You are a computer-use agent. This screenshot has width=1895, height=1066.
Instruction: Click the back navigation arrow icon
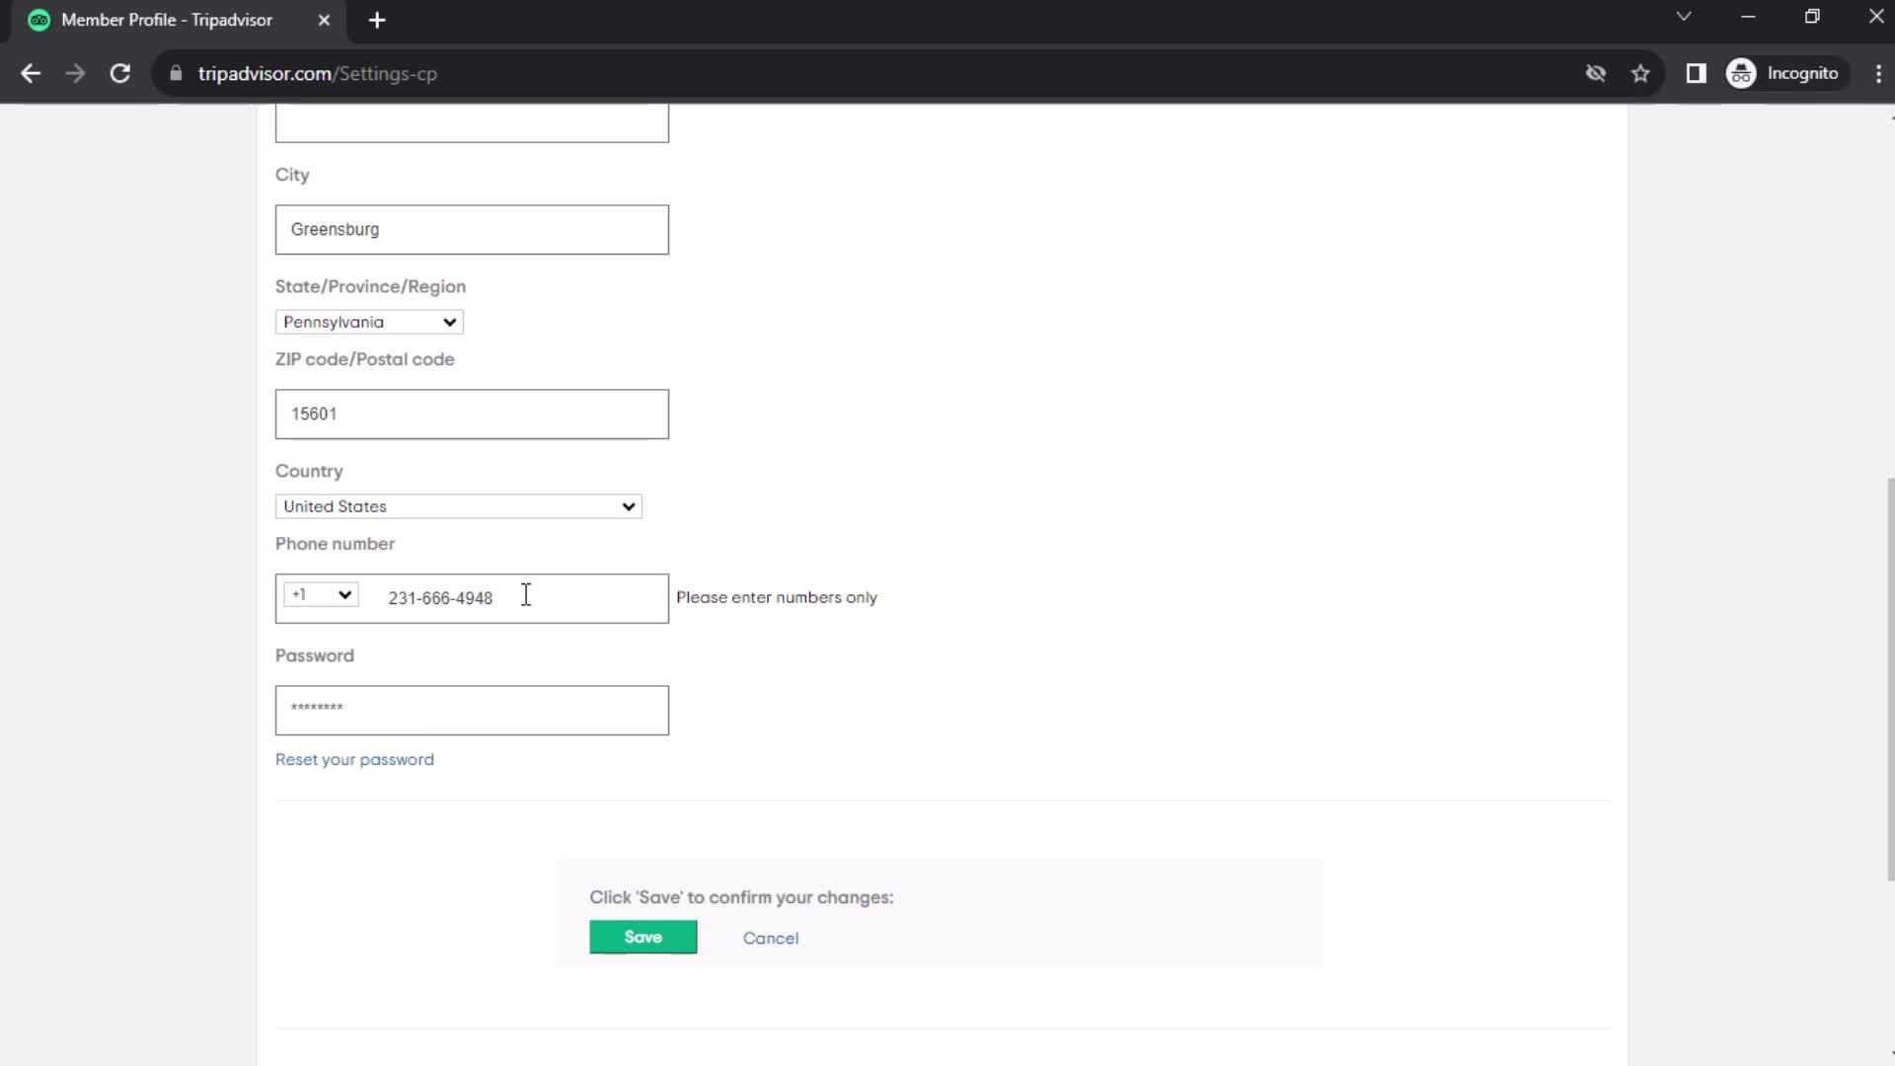pyautogui.click(x=32, y=74)
